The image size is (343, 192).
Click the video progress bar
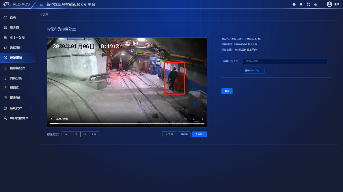tap(127, 123)
